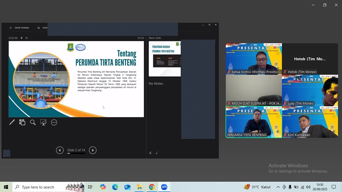Click the Meet Now tray icon
This screenshot has height=192, width=342.
(x=284, y=187)
